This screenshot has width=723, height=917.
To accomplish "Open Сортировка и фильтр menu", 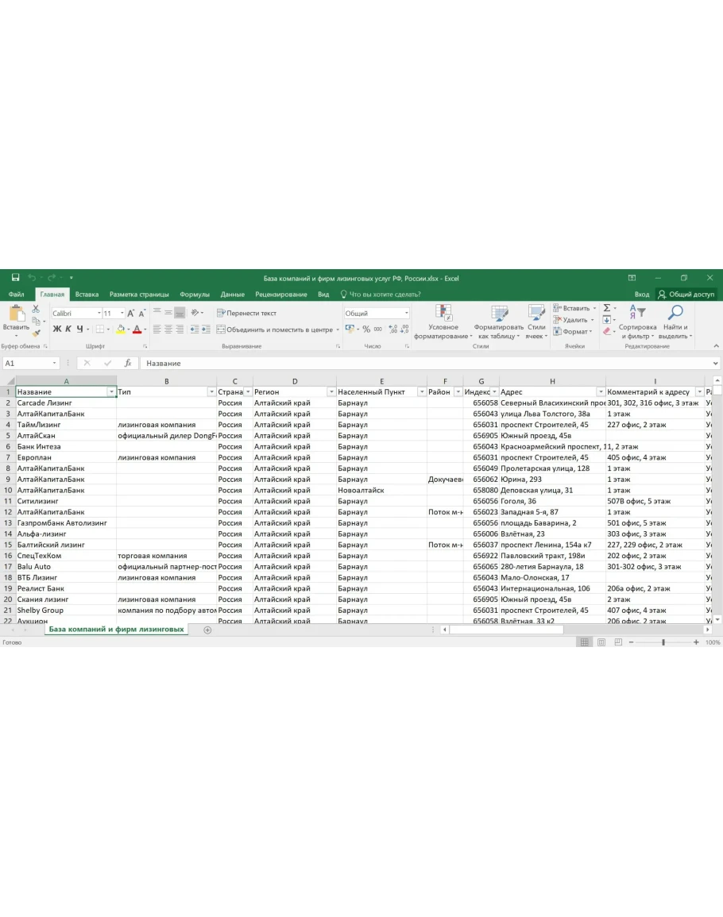I will point(637,322).
